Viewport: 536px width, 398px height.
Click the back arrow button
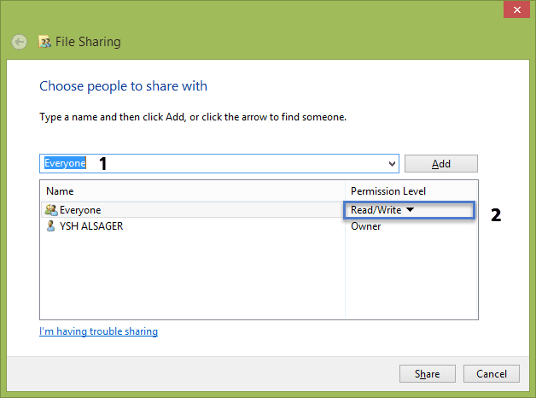(19, 42)
